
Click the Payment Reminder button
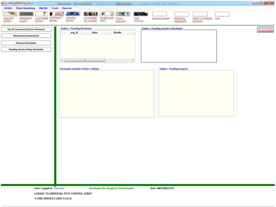[26, 43]
